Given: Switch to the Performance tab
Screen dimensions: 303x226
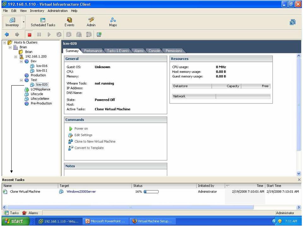Looking at the screenshot, I should [93, 51].
